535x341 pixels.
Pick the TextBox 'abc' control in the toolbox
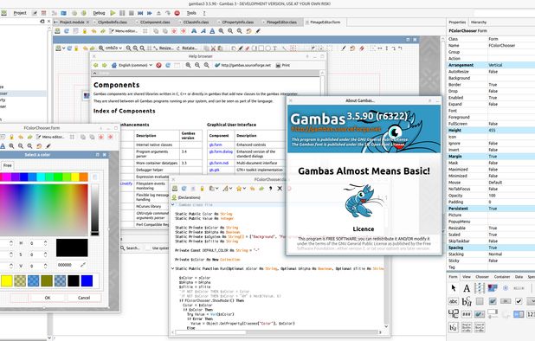[x=454, y=301]
